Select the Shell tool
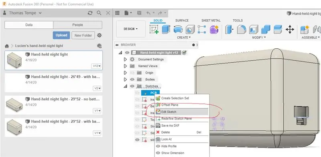The height and width of the screenshot is (157, 321). (254, 29)
